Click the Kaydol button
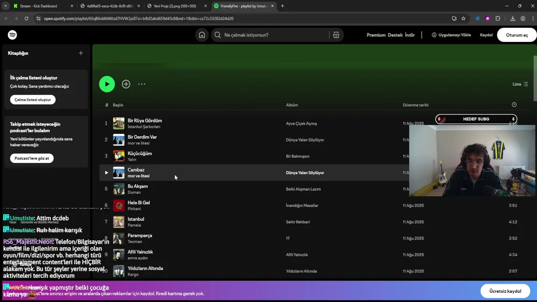 tap(486, 35)
